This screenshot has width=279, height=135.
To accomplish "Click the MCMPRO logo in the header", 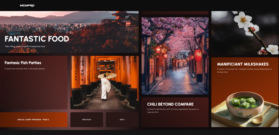I will click(x=27, y=5).
